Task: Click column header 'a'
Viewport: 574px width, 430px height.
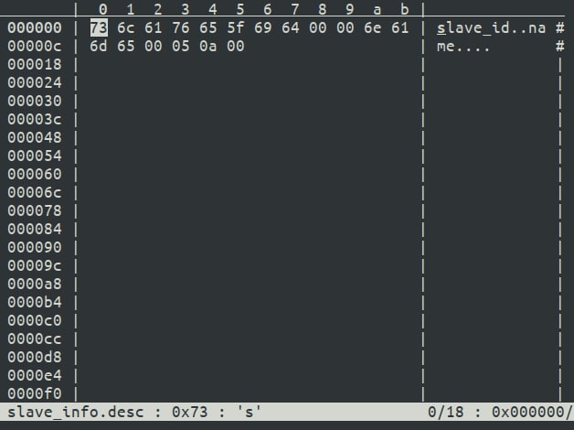Action: [x=377, y=9]
